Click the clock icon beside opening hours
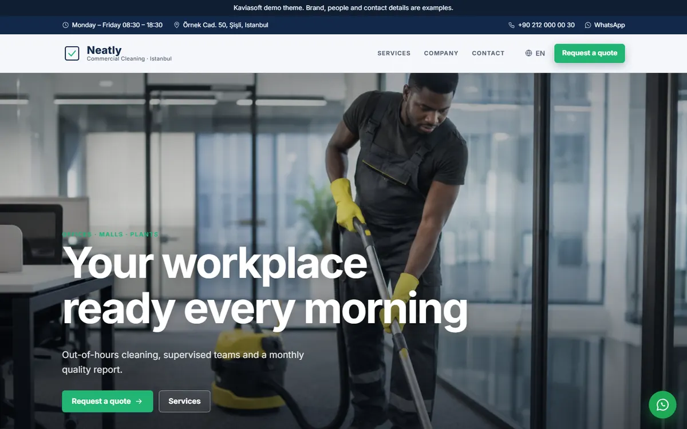 (x=65, y=25)
